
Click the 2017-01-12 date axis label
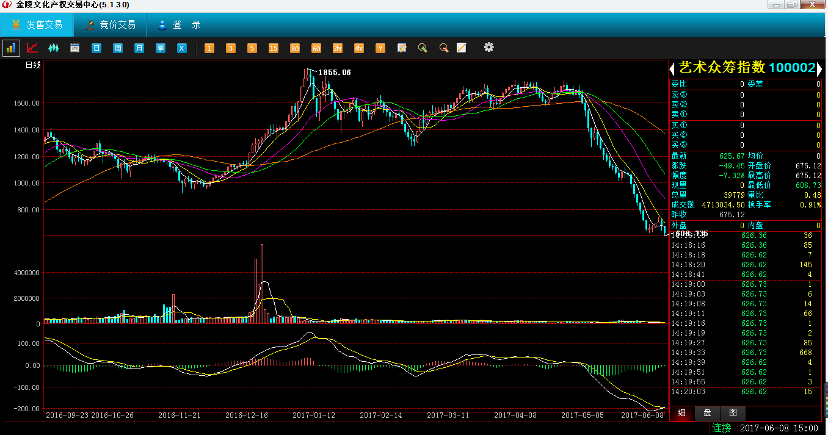coord(314,415)
